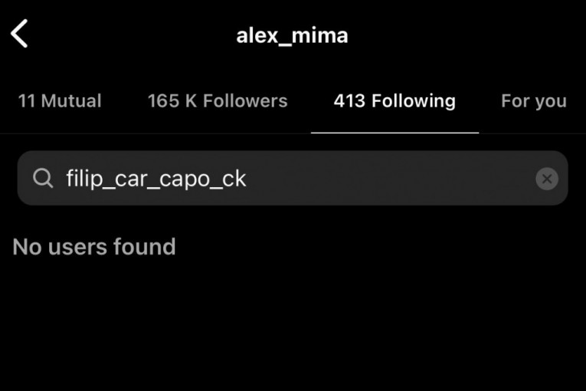Open the For you tab
This screenshot has width=586, height=391.
pos(534,101)
